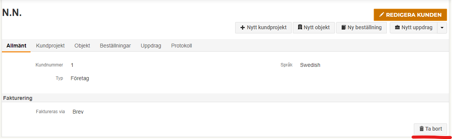Image resolution: width=452 pixels, height=139 pixels.
Task: Show the Uppdrag tab
Action: [x=151, y=46]
